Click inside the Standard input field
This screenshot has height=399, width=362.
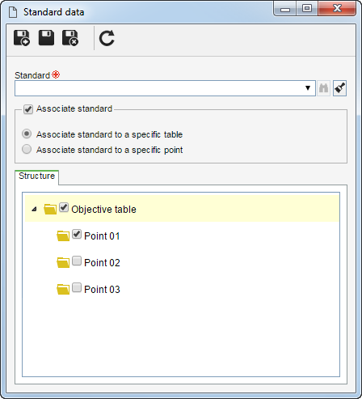tap(159, 88)
